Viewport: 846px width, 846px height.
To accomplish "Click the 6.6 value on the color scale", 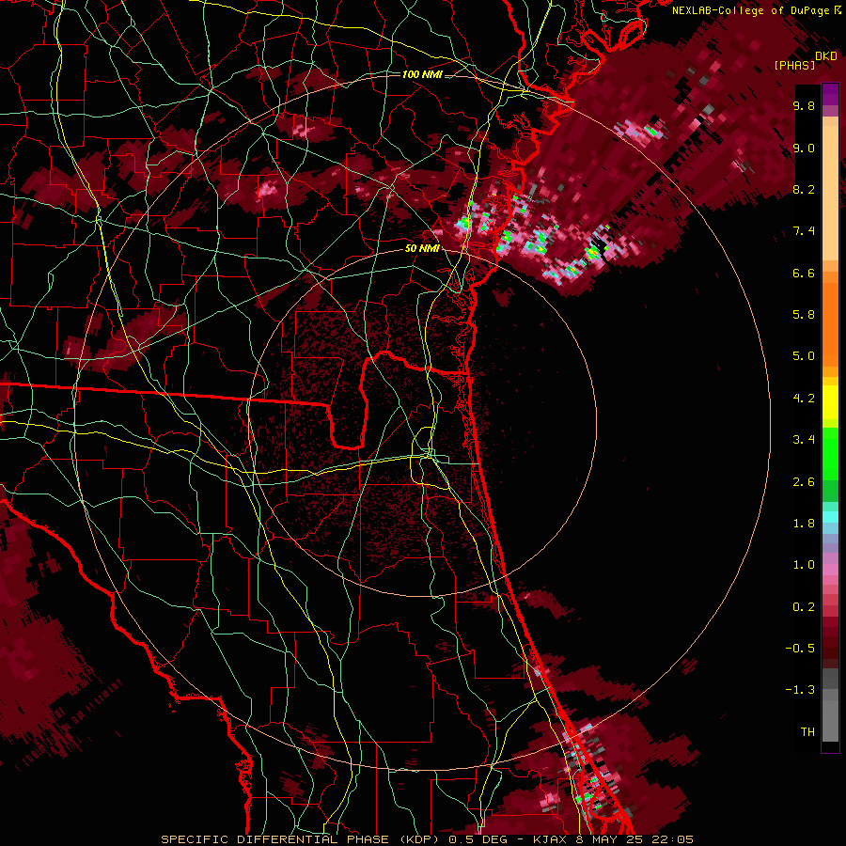I will (x=804, y=273).
